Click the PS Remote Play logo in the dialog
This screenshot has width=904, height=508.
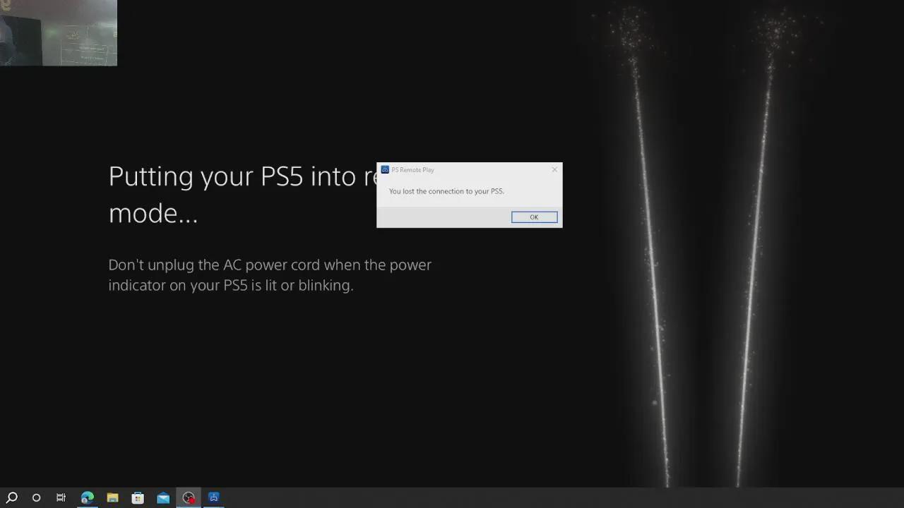pyautogui.click(x=385, y=169)
